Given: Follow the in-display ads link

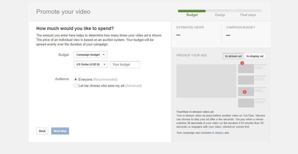Looking at the screenshot, I should [x=218, y=133].
